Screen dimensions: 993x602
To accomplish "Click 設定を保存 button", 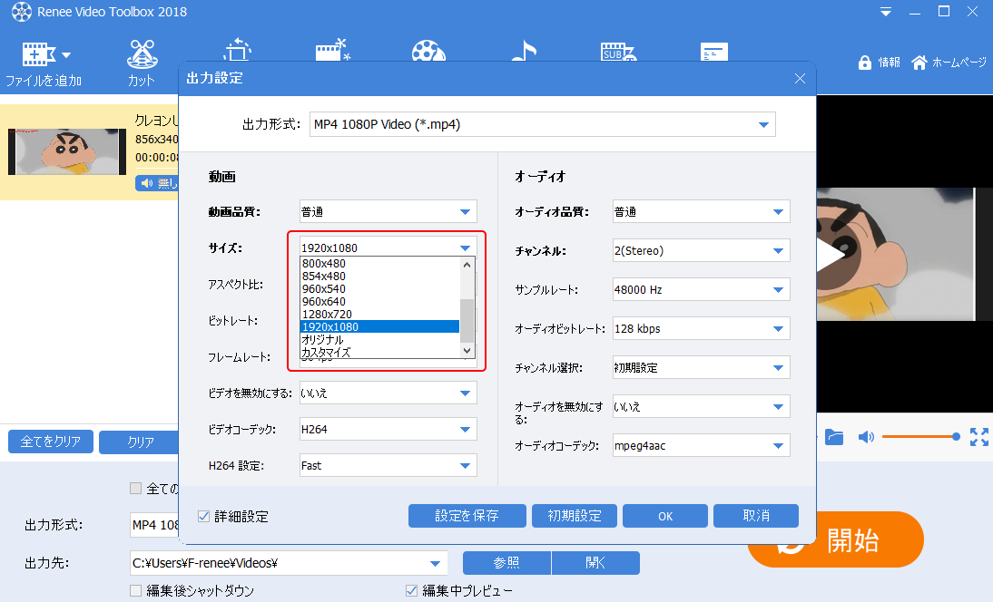I will (x=467, y=516).
